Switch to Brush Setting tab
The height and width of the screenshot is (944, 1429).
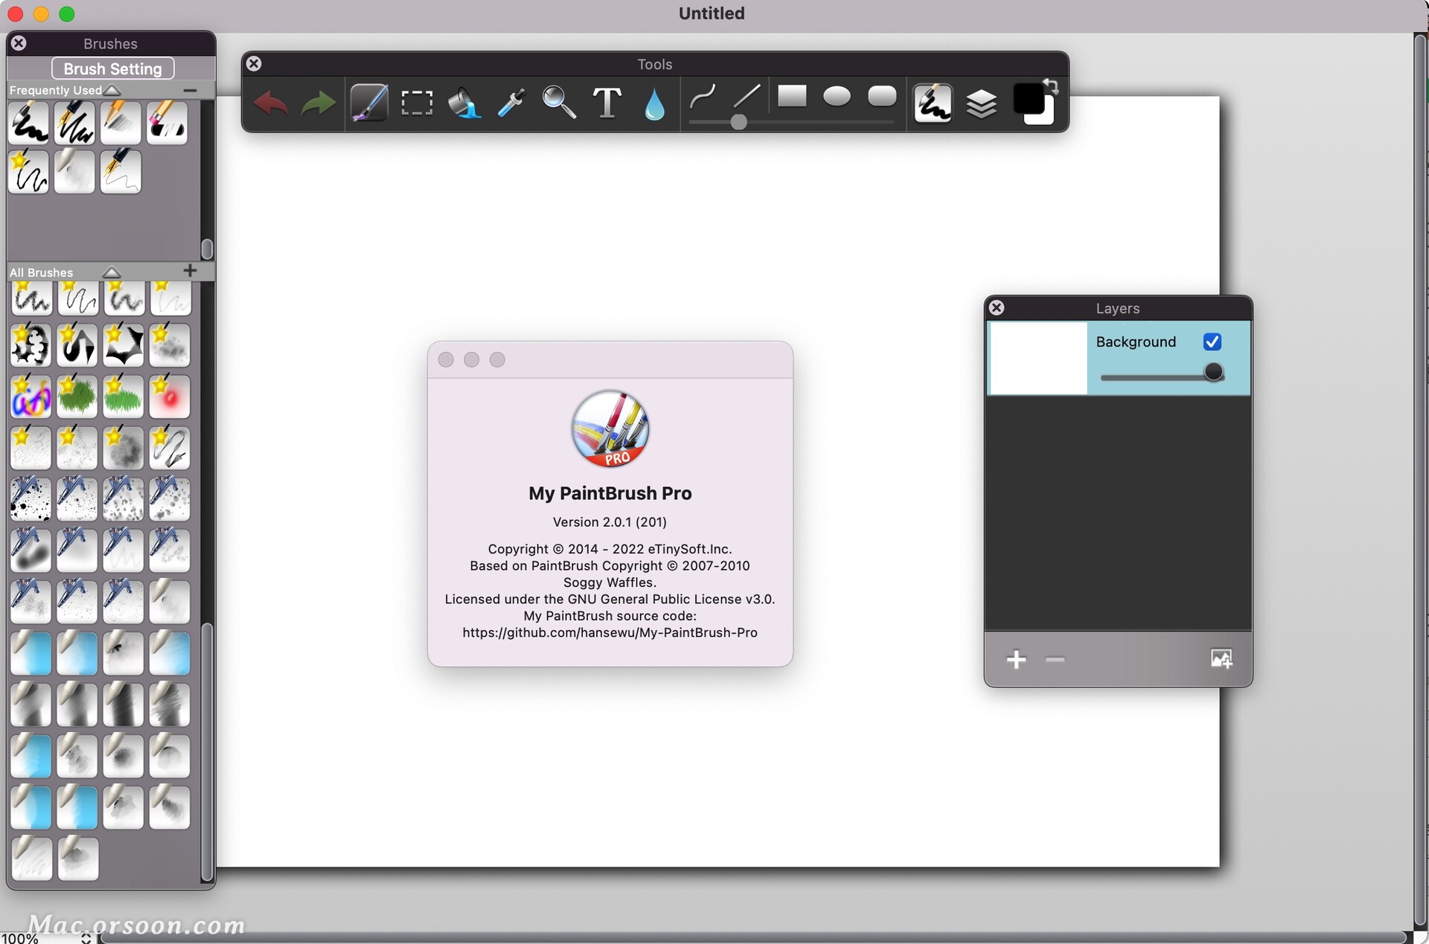coord(112,68)
